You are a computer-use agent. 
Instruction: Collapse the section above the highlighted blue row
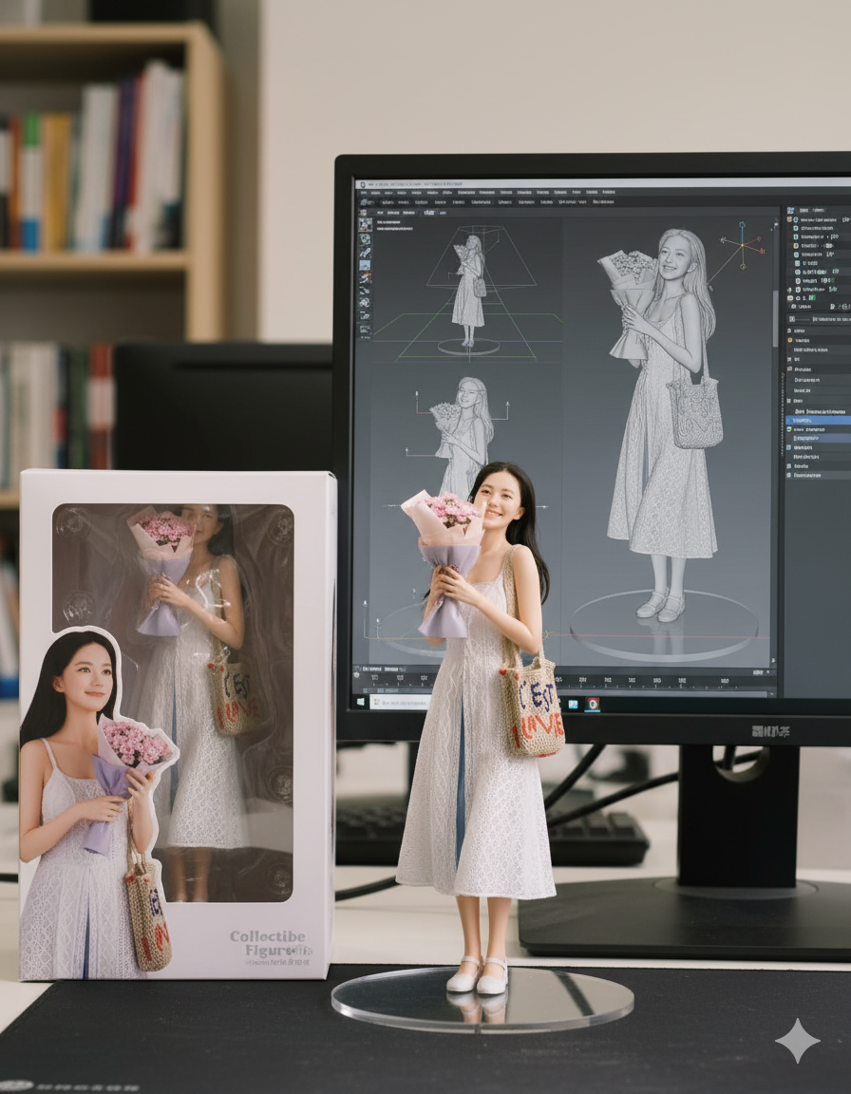click(790, 401)
